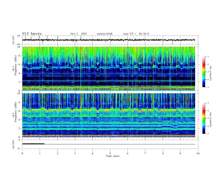Click the thick dotted segment of ch.3 trace

(x=33, y=144)
